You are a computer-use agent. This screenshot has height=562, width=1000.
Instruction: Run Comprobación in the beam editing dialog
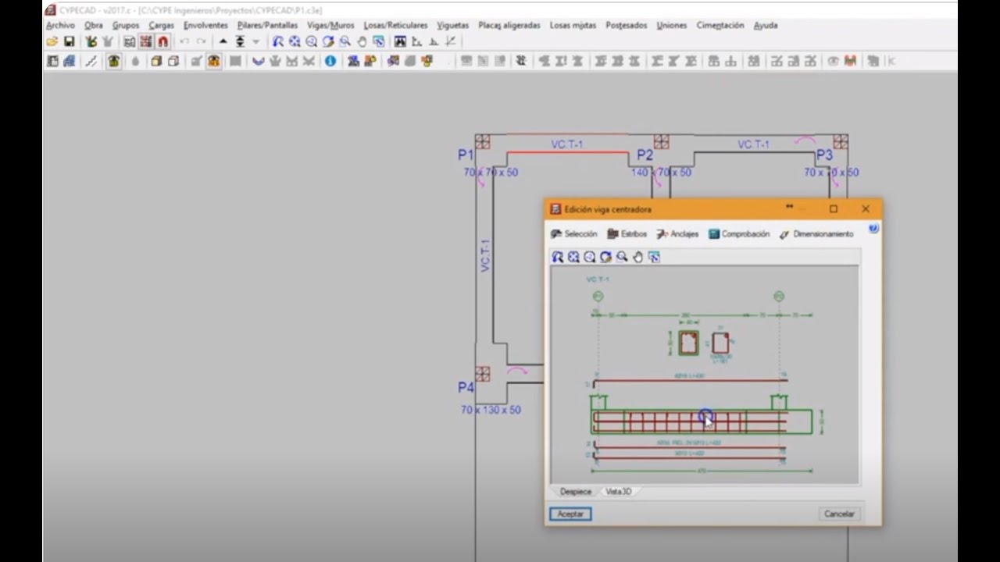(x=739, y=234)
